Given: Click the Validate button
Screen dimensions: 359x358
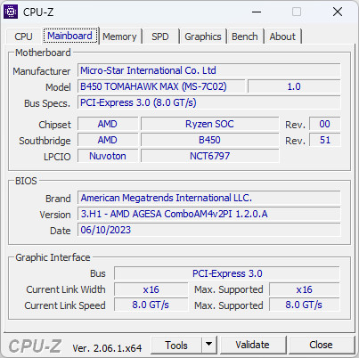Looking at the screenshot, I should pyautogui.click(x=253, y=345).
